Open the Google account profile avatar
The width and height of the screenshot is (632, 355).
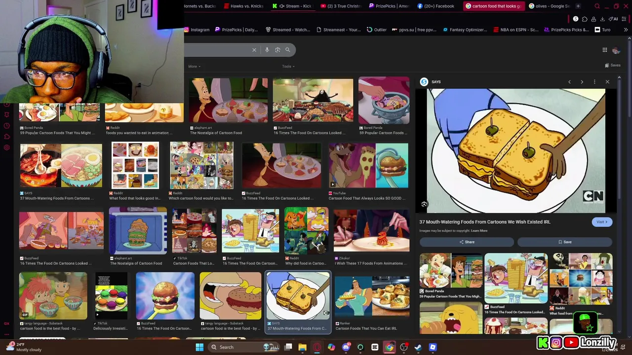click(x=616, y=50)
